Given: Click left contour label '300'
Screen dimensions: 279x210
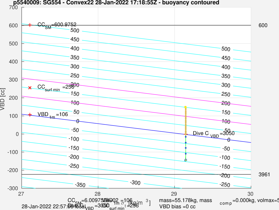Looking at the screenshot, I should click(x=75, y=67).
